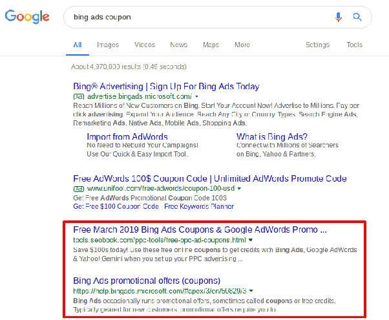Image resolution: width=389 pixels, height=320 pixels.
Task: Open the News tab
Action: tap(178, 45)
